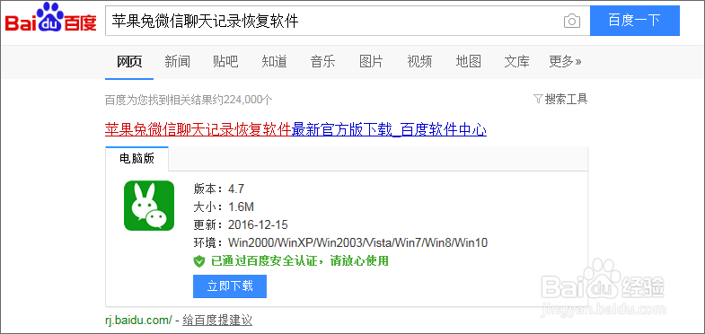
Task: Click the 百度一下 search button
Action: pyautogui.click(x=634, y=21)
